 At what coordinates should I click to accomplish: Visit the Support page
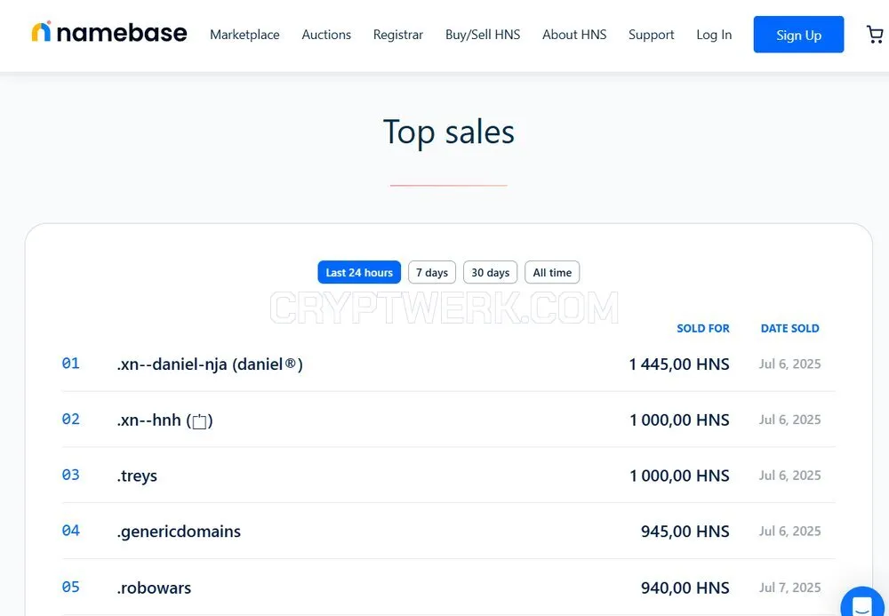click(651, 35)
